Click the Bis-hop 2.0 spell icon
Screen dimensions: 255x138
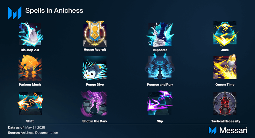(x=30, y=34)
